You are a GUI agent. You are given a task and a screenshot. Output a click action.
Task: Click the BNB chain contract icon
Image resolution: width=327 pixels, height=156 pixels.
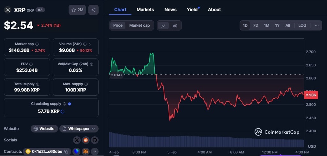click(28, 152)
